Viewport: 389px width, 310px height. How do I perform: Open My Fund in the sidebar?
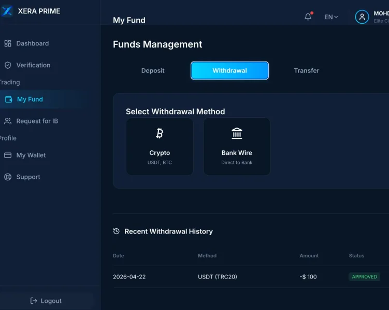[x=30, y=99]
